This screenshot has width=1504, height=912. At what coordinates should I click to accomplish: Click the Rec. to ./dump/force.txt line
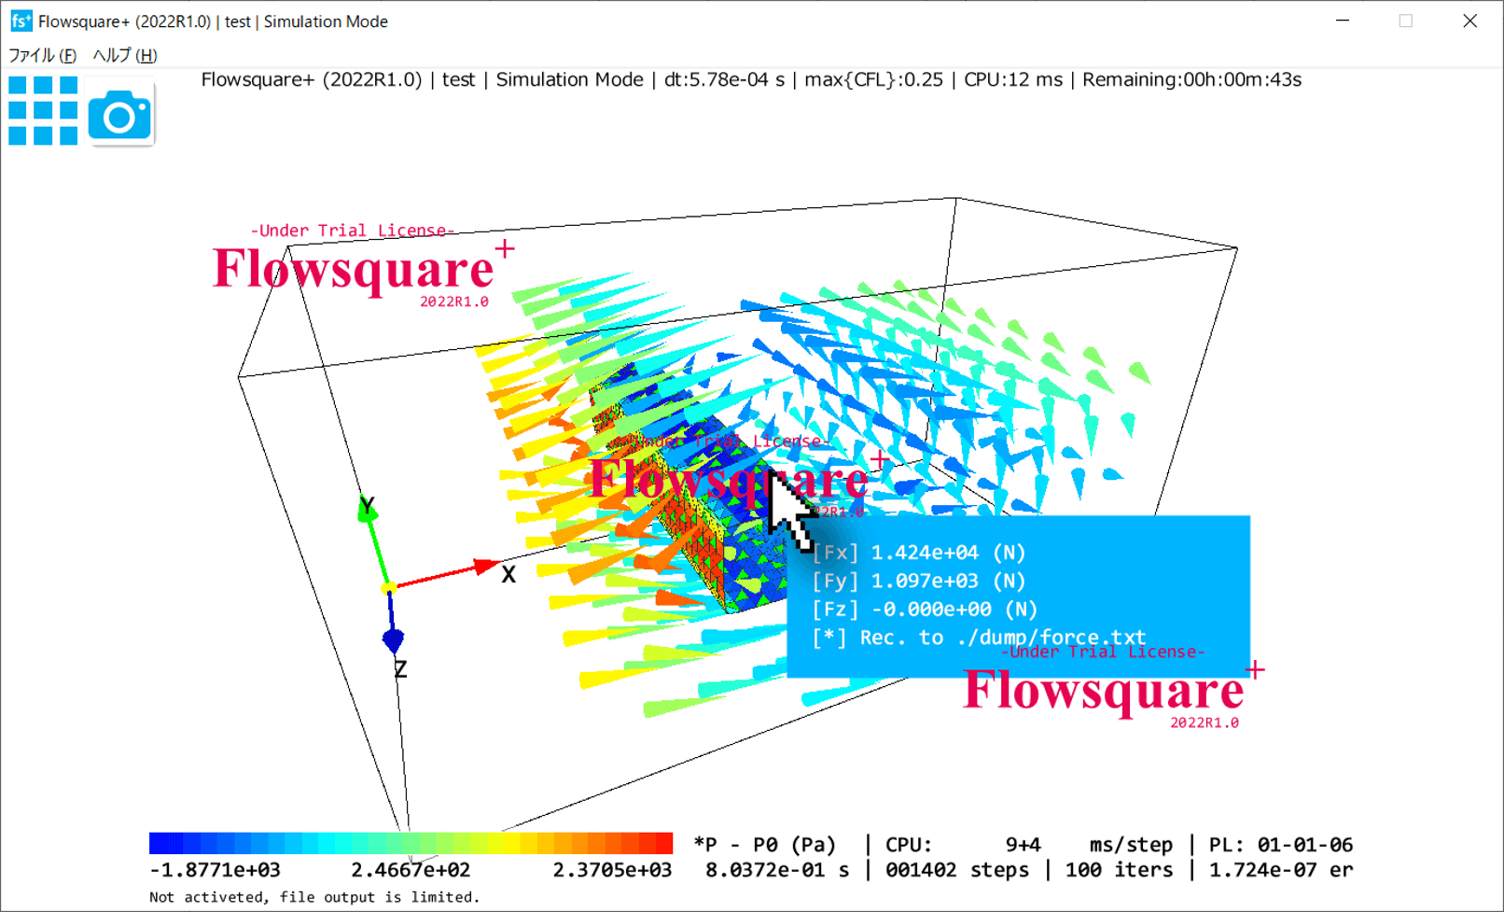(979, 638)
